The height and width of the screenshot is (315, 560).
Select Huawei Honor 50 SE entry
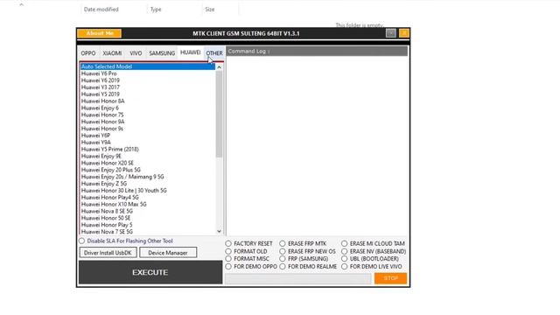coord(148,218)
